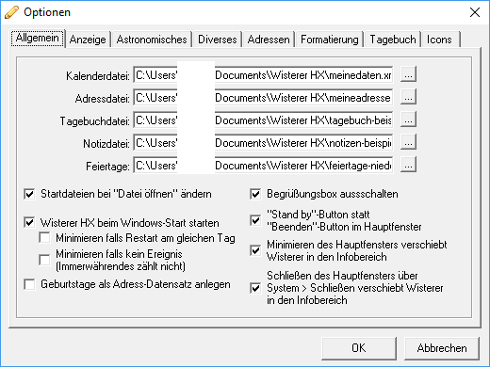Image resolution: width=490 pixels, height=367 pixels.
Task: Toggle Begrüßungsbox ausschalten checkbox
Action: coord(255,194)
